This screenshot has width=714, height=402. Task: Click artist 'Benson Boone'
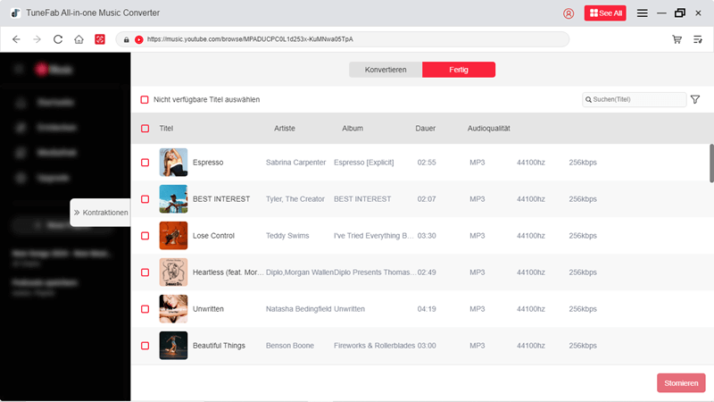pos(289,346)
